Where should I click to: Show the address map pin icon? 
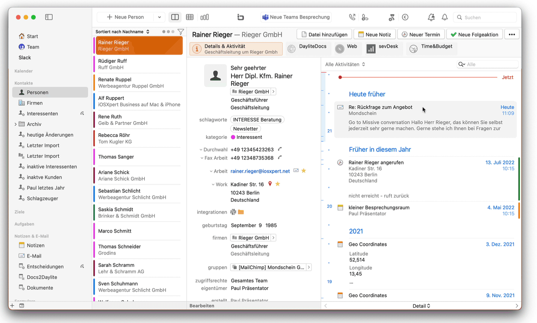point(270,184)
